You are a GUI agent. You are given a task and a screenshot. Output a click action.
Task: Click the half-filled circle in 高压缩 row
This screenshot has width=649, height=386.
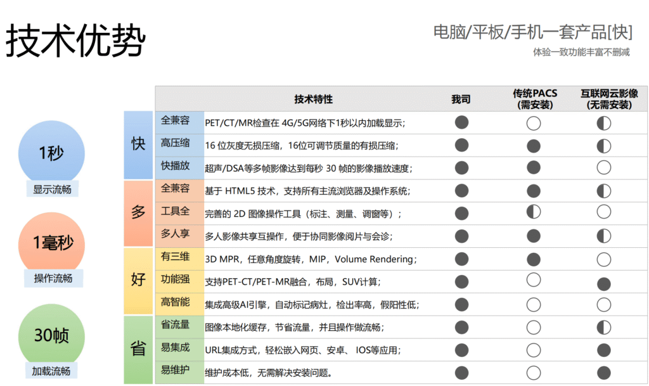604,146
